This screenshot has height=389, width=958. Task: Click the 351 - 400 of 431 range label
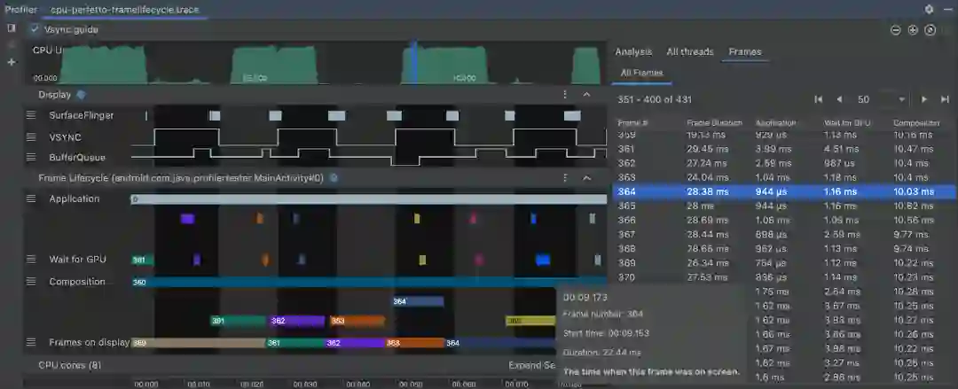pos(655,99)
